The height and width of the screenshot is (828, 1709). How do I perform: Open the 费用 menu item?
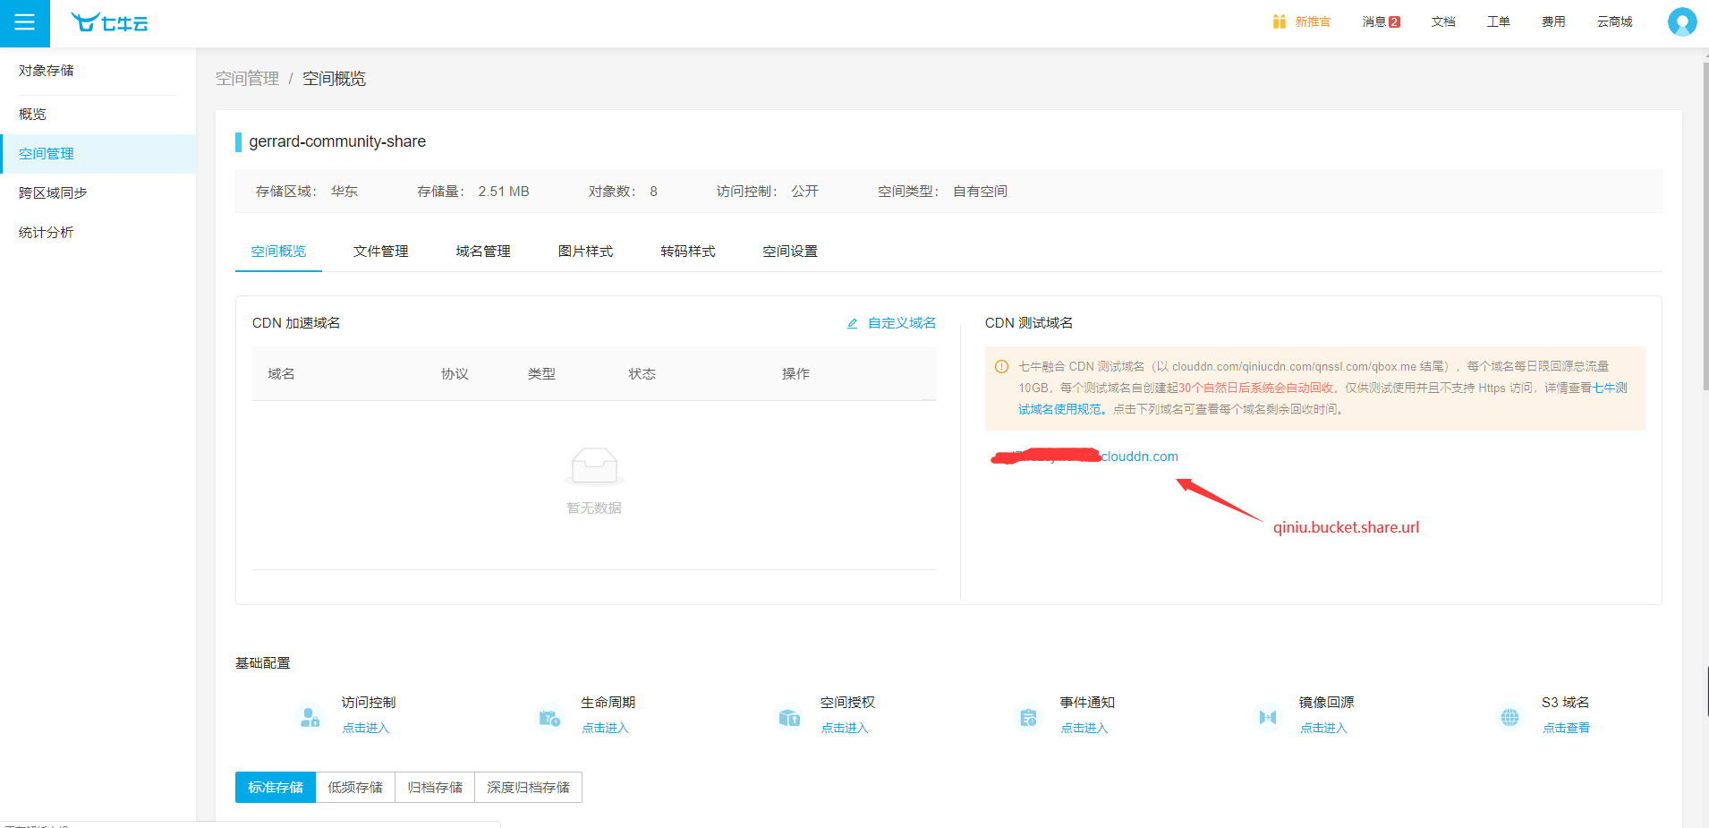click(x=1553, y=21)
